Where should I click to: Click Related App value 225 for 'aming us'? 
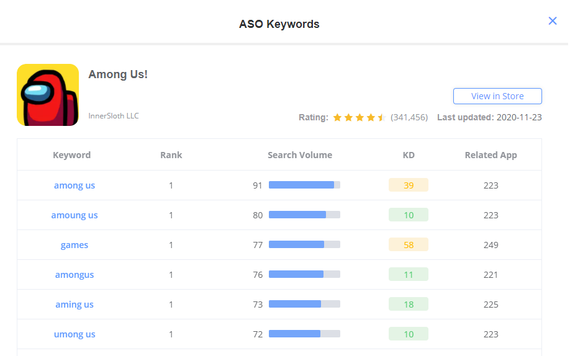tap(491, 305)
